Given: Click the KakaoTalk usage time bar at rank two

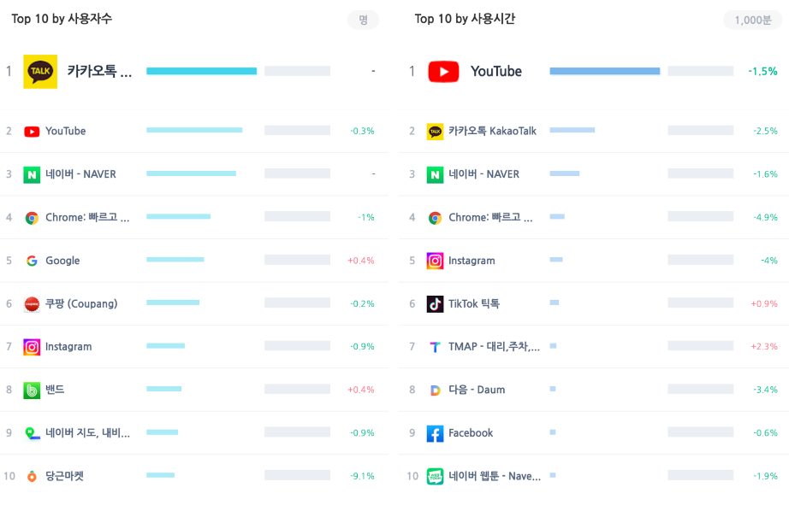Looking at the screenshot, I should [x=572, y=130].
